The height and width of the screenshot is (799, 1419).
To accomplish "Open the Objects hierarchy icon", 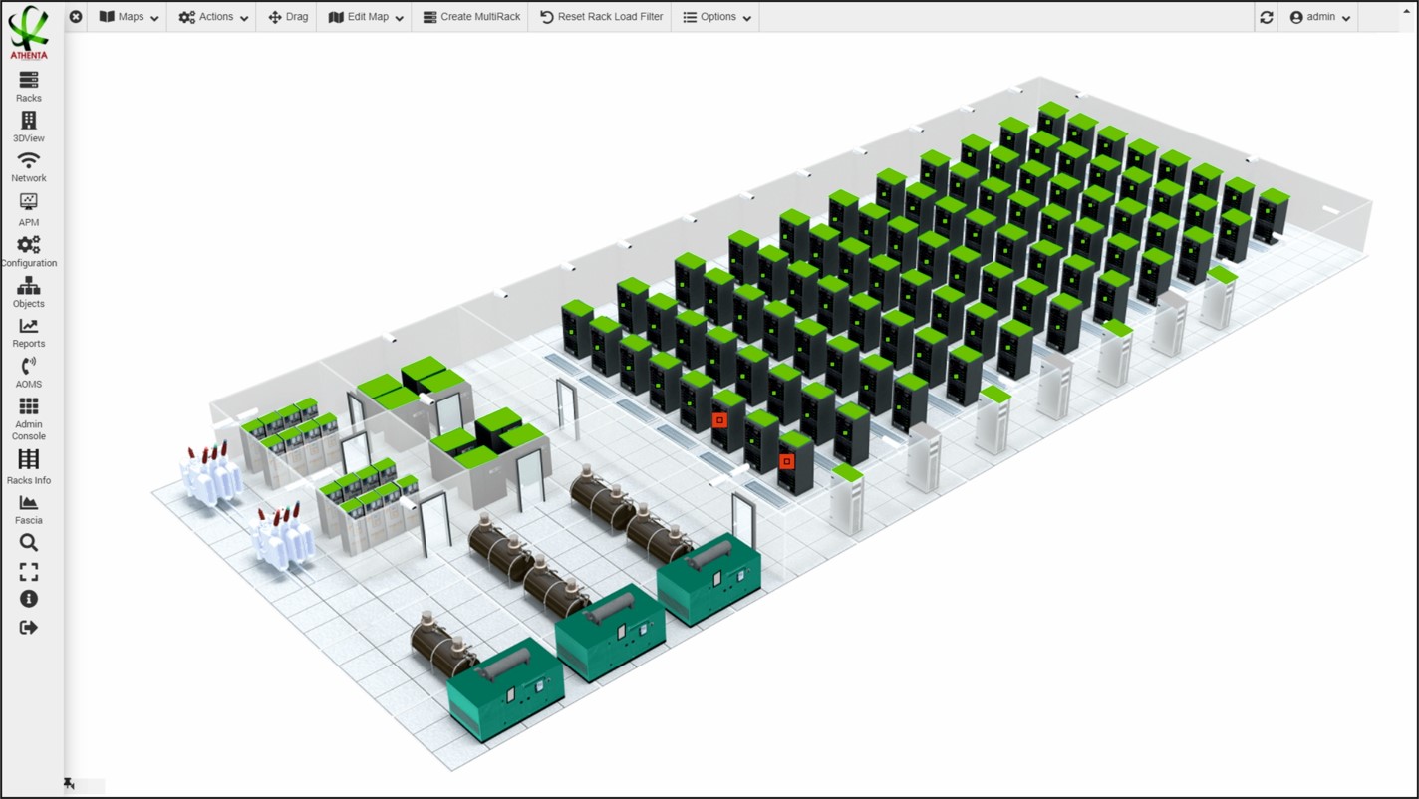I will 29,292.
